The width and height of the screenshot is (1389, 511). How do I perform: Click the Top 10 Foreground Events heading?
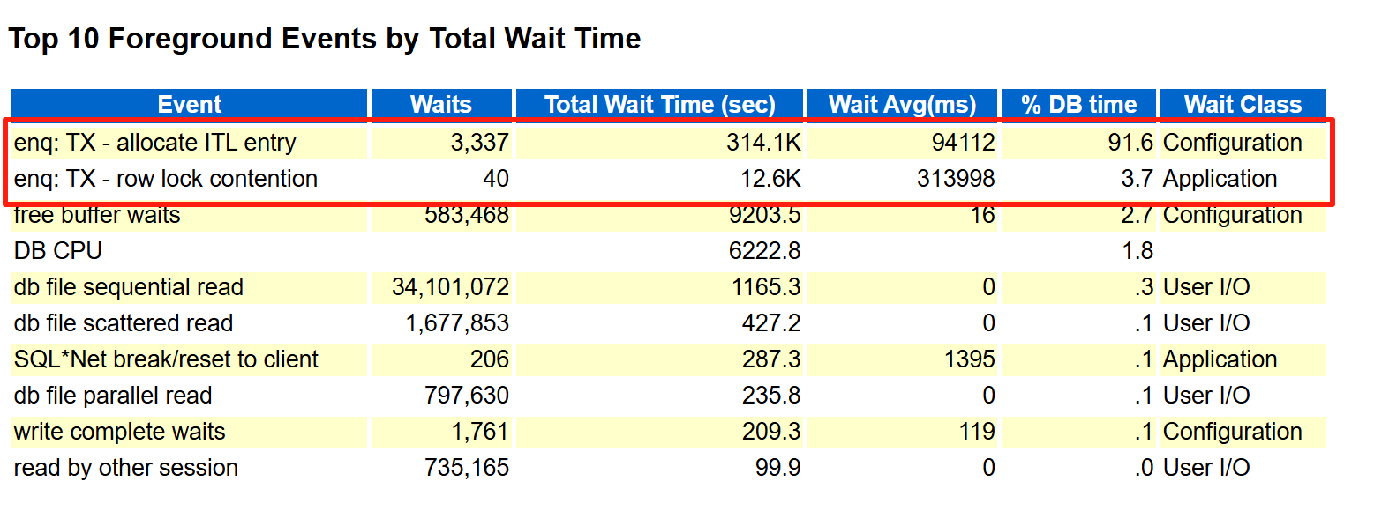pos(325,39)
